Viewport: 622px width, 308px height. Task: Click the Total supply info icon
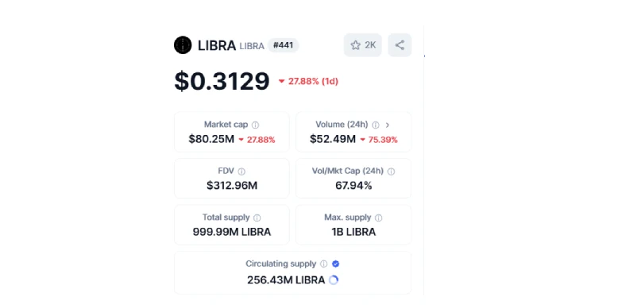tap(257, 218)
